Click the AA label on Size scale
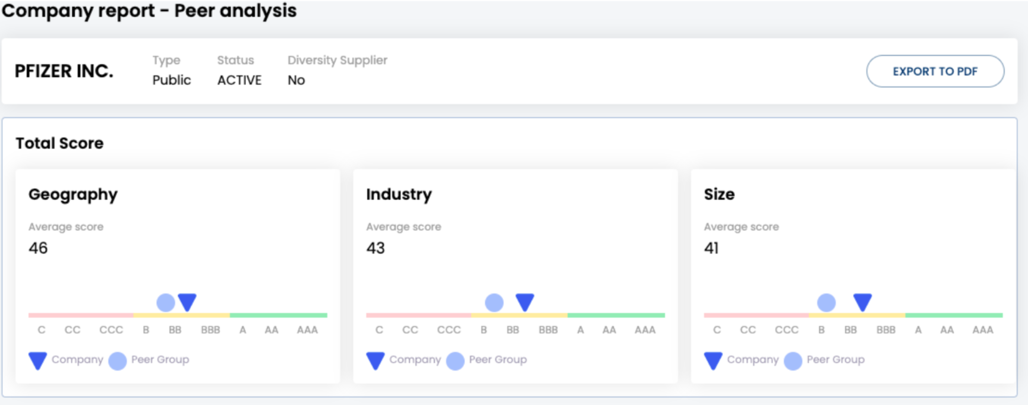This screenshot has height=405, width=1028. click(947, 330)
